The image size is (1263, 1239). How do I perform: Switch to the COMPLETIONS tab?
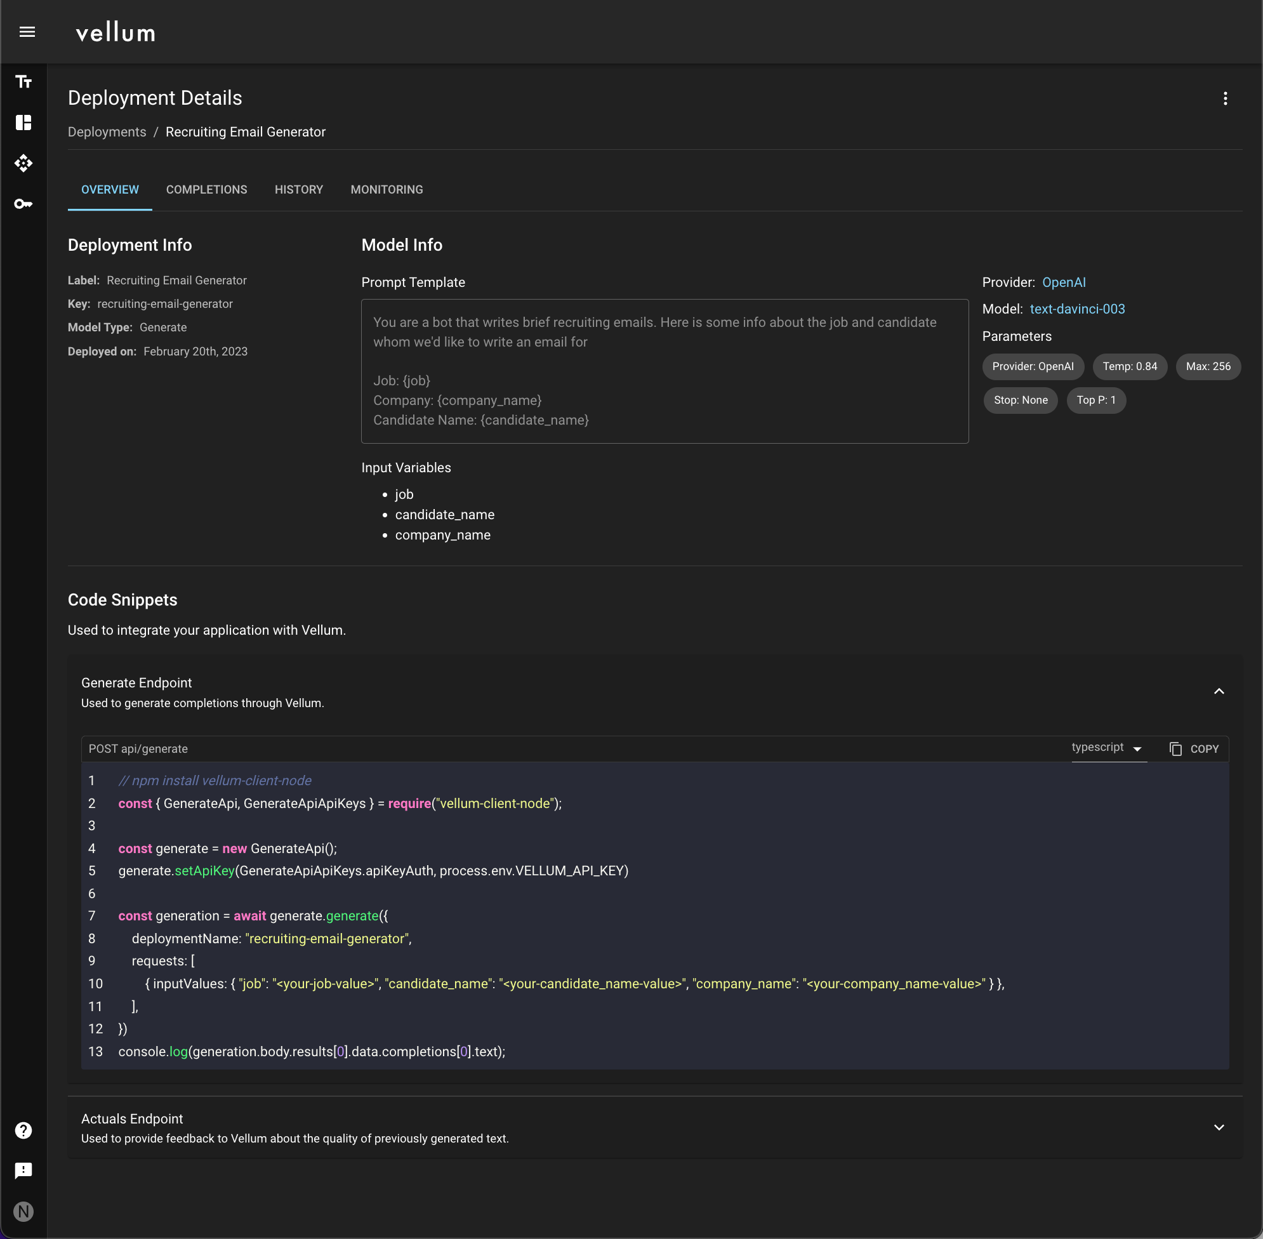pos(206,189)
